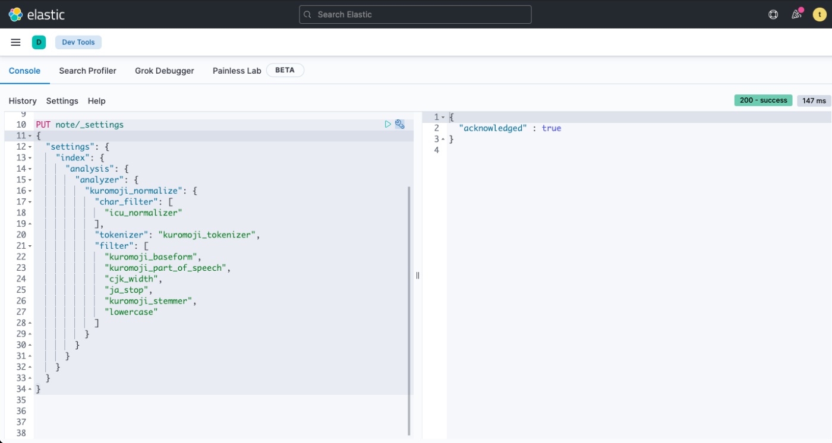Collapse the "analyzer" block at line 15

[30, 180]
